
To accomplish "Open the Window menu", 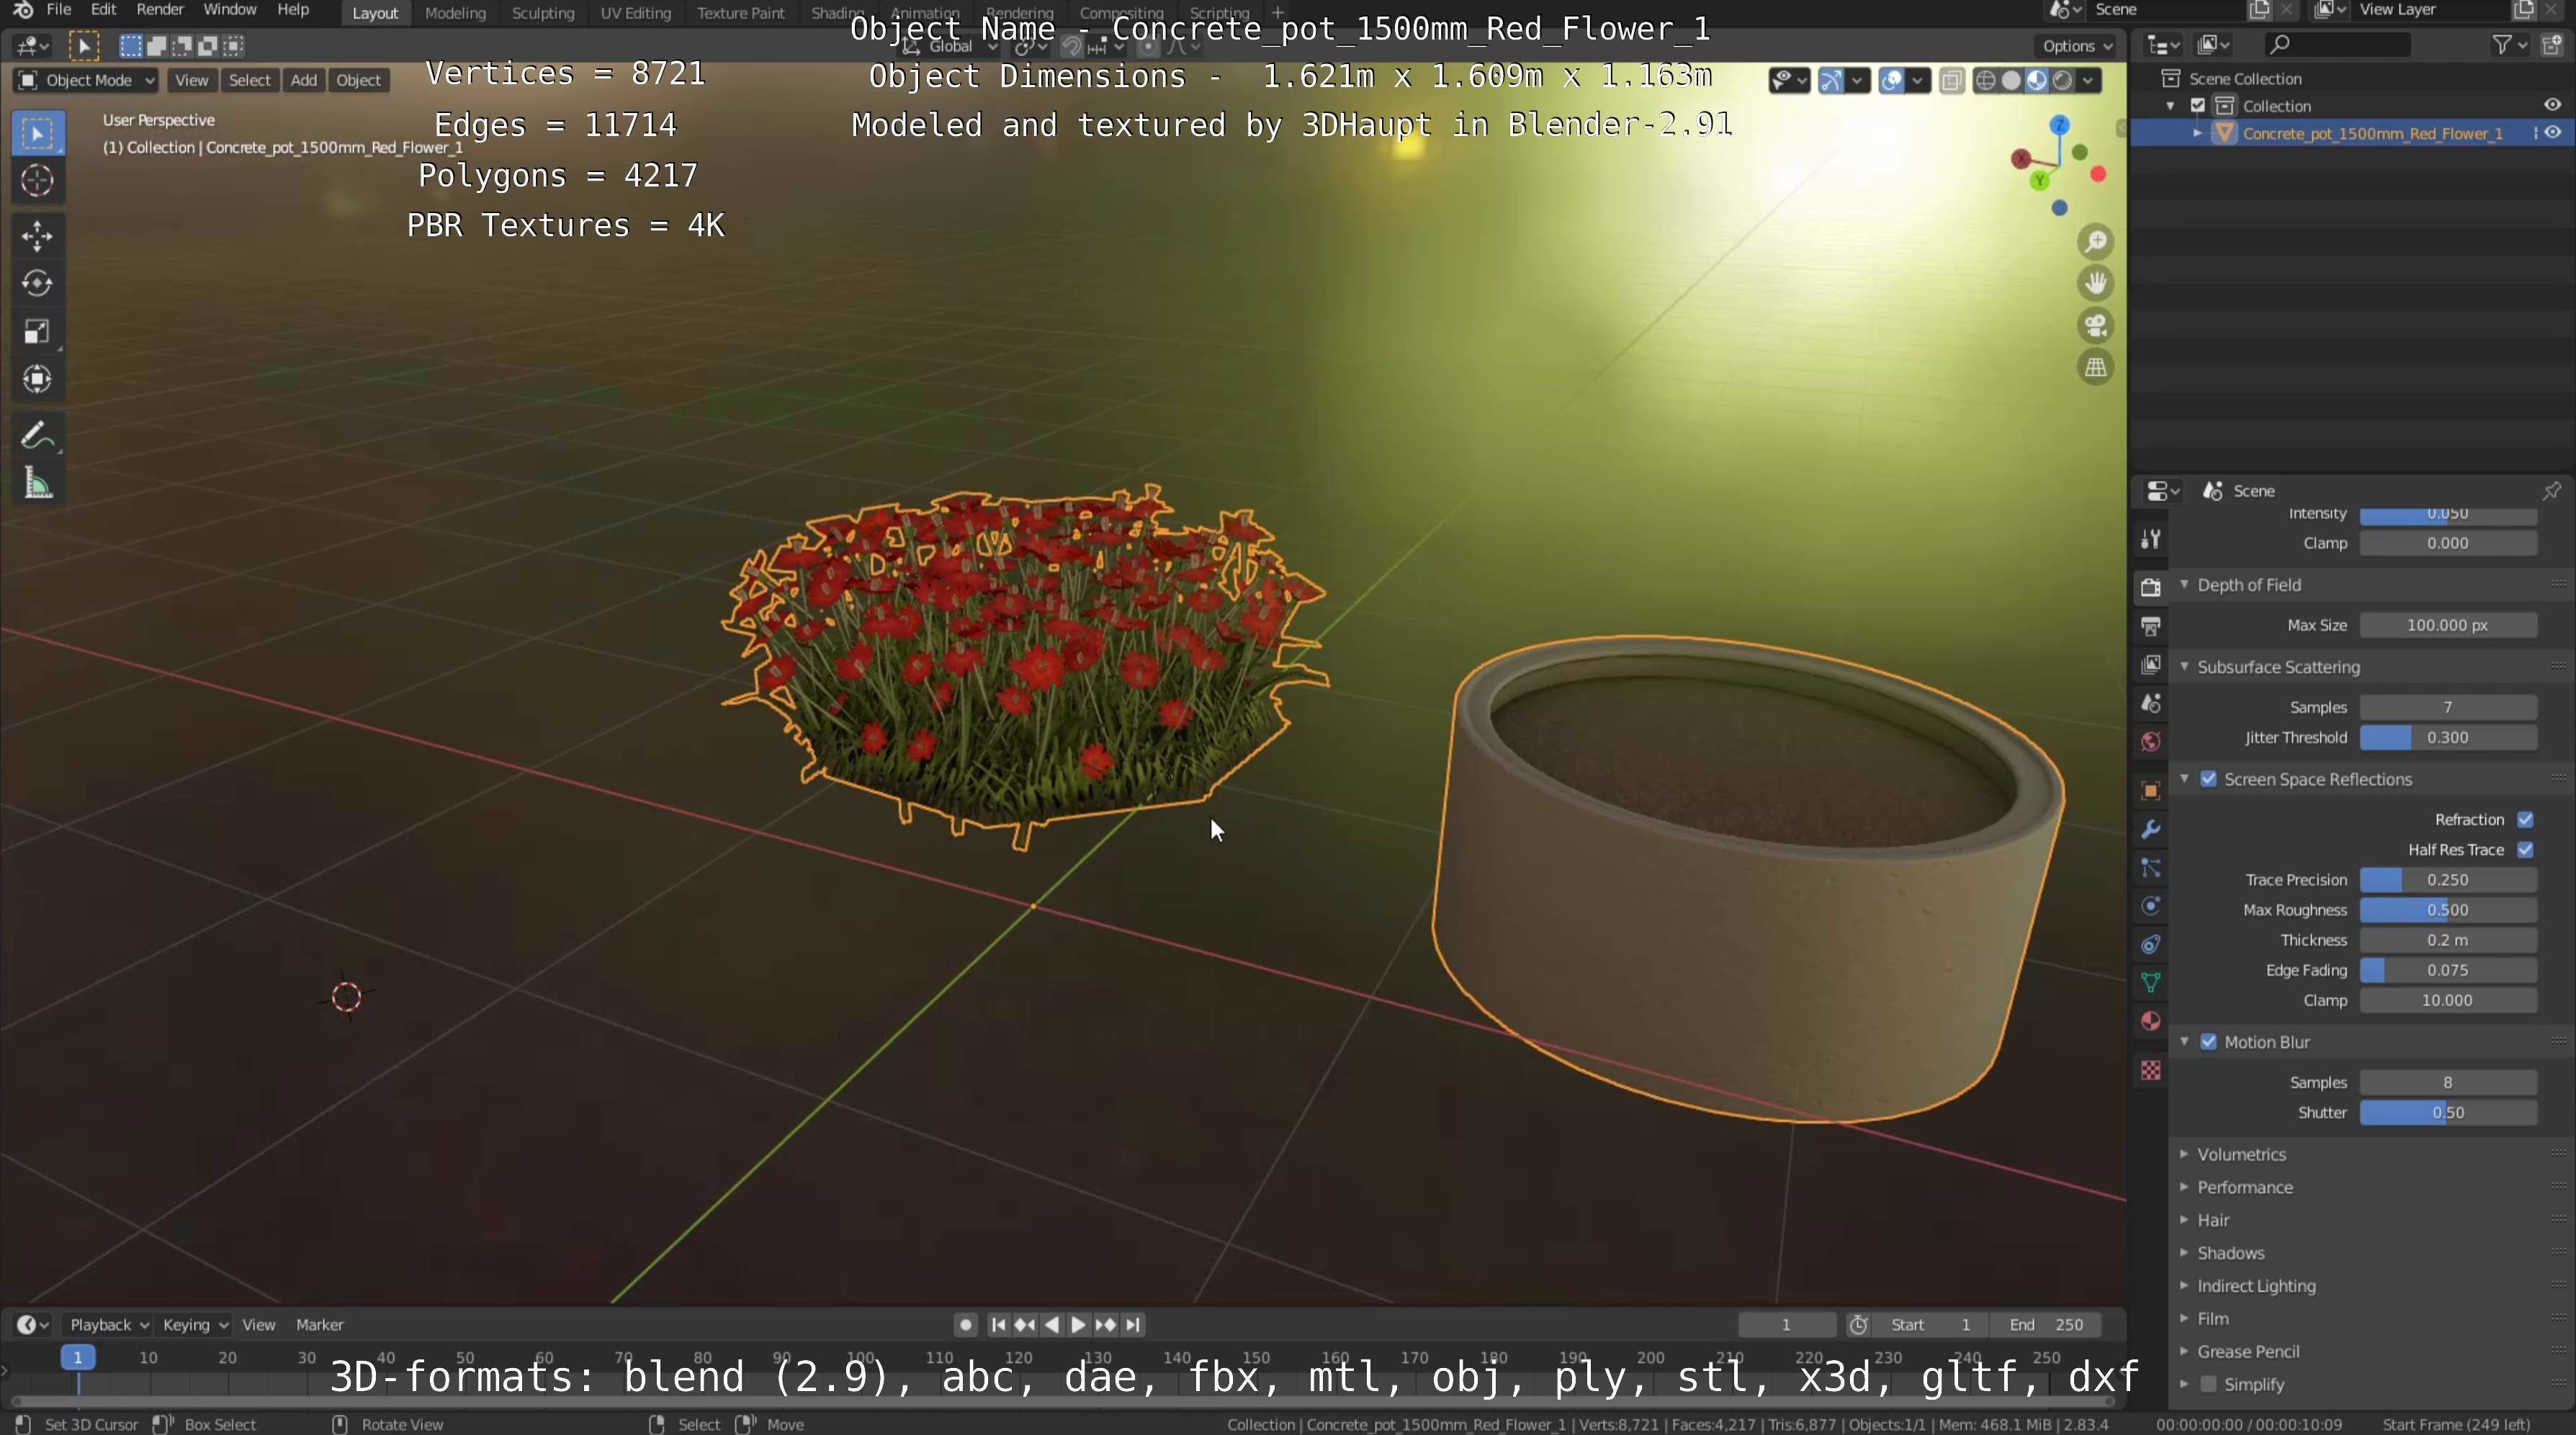I will (229, 10).
